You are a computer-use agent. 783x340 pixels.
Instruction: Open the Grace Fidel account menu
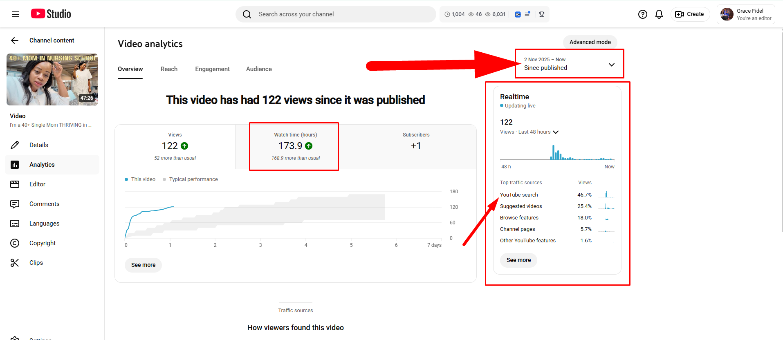pyautogui.click(x=745, y=14)
